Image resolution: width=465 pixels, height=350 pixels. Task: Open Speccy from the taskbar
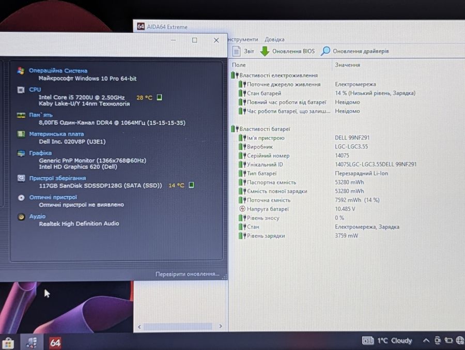pos(32,343)
